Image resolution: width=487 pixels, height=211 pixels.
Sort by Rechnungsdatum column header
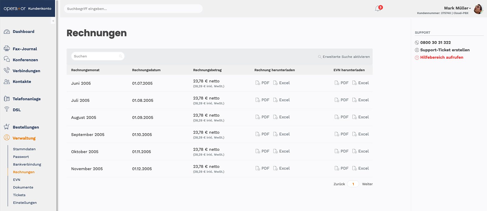(146, 70)
